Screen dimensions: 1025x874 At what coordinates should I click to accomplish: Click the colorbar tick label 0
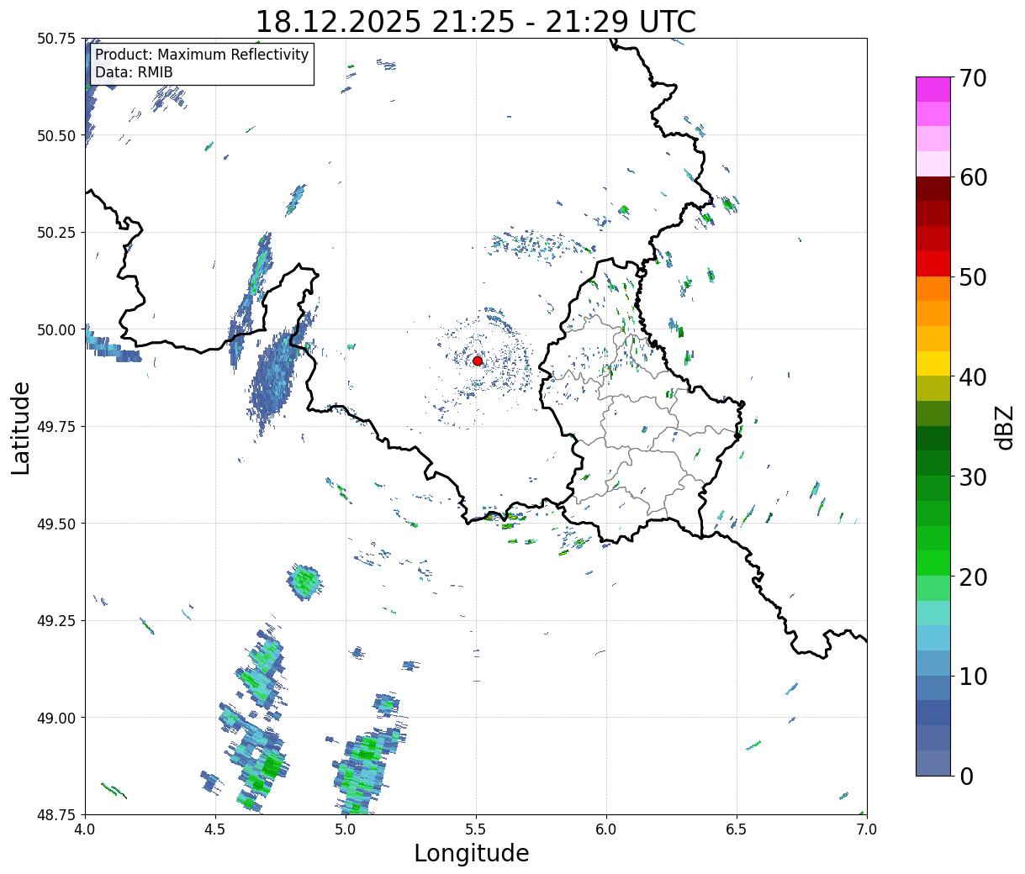coord(965,776)
